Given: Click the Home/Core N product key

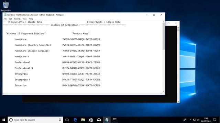Looking at the screenshot, I should [x=81, y=57].
